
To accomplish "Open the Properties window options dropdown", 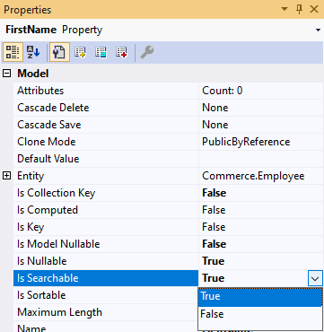I will pyautogui.click(x=285, y=9).
